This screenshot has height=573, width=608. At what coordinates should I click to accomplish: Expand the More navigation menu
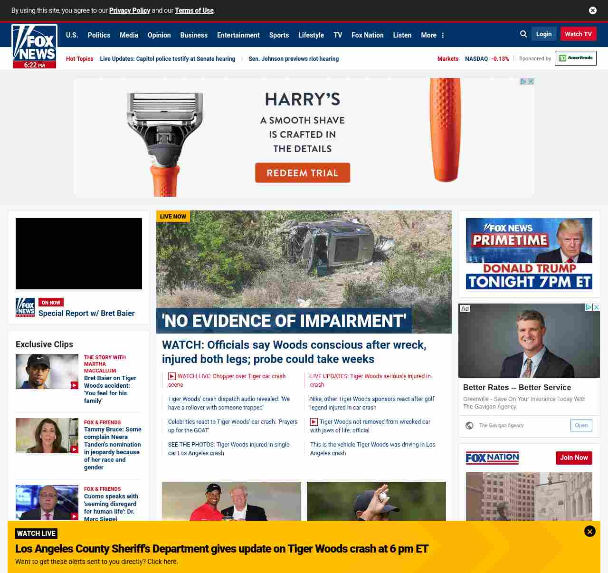pyautogui.click(x=432, y=35)
